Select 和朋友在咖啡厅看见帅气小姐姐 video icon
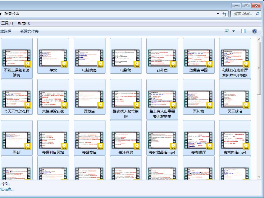Screen dimensions: 264x198 (x=235, y=58)
